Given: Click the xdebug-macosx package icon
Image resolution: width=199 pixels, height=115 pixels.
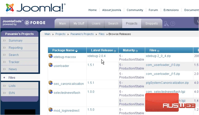Looking at the screenshot, I should coord(51,56).
